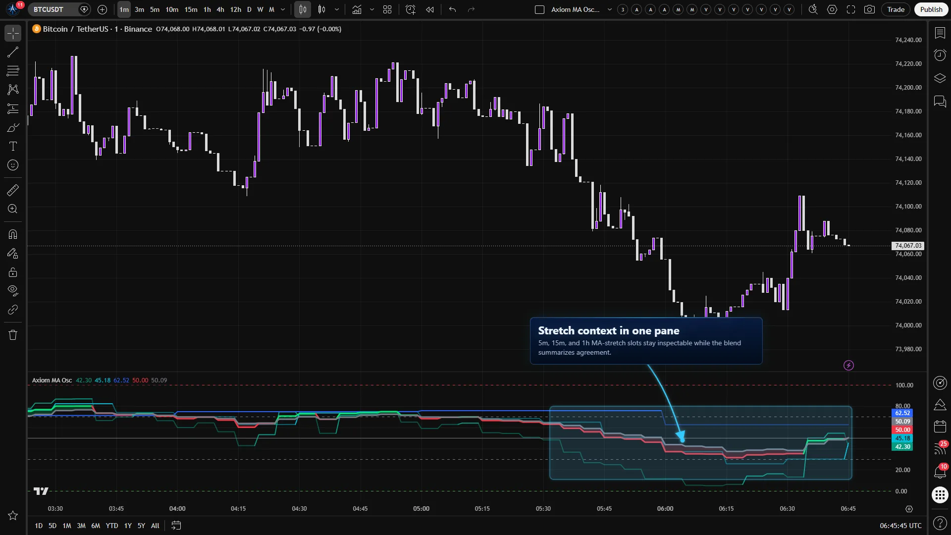Open the Axiom MA Osc layout name

[575, 9]
